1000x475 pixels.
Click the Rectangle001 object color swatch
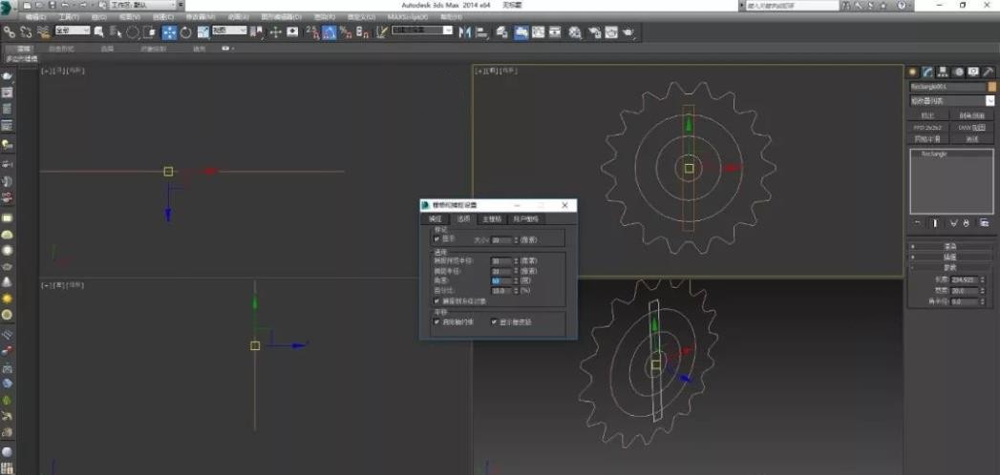(990, 87)
